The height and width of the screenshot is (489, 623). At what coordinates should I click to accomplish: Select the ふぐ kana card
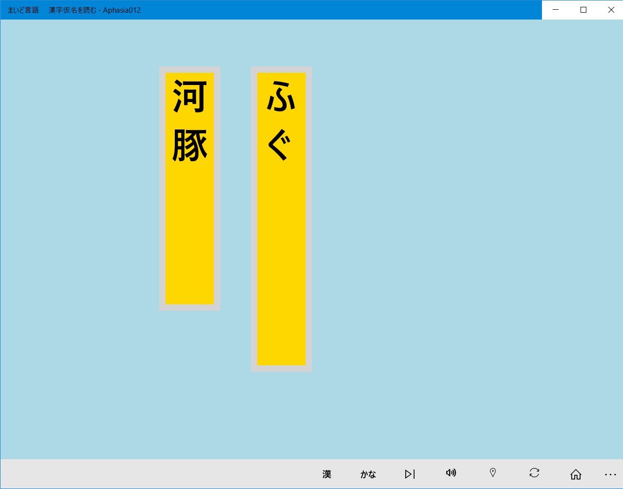tap(281, 219)
